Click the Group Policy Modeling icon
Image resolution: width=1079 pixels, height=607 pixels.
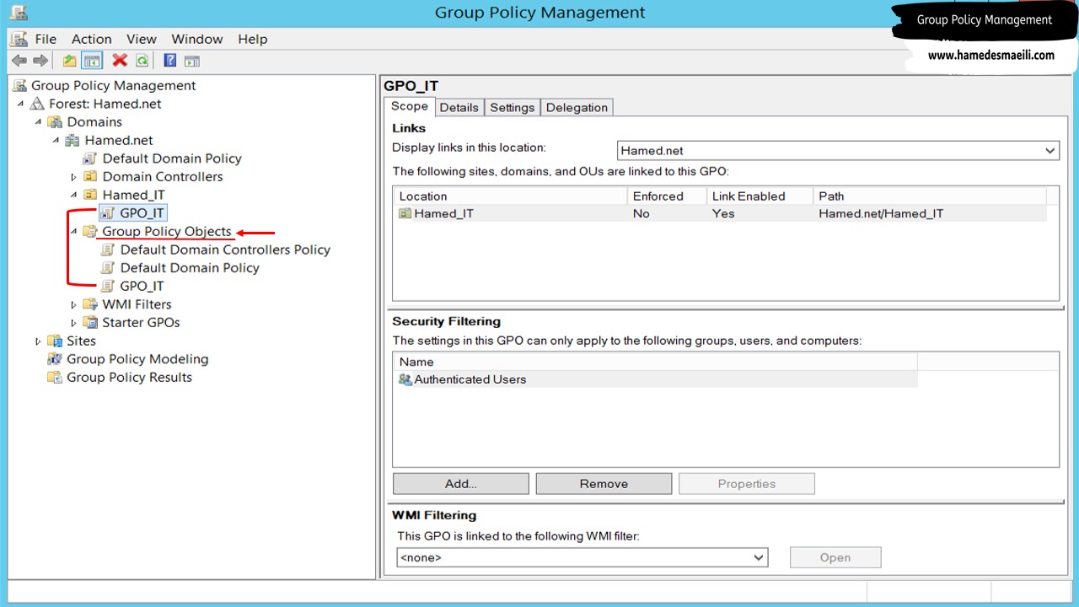tap(55, 359)
